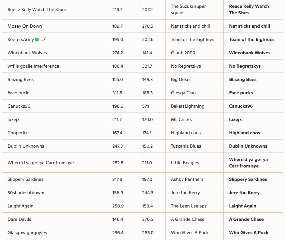Click the Glesga Clan team name
Image resolution: width=285 pixels, height=240 pixels.
pos(183,93)
